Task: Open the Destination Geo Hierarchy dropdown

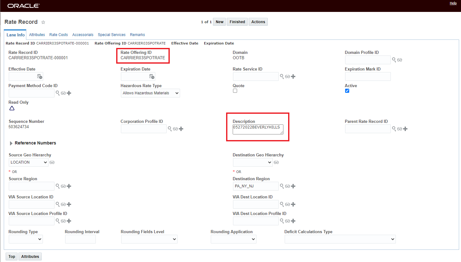Action: click(x=253, y=162)
